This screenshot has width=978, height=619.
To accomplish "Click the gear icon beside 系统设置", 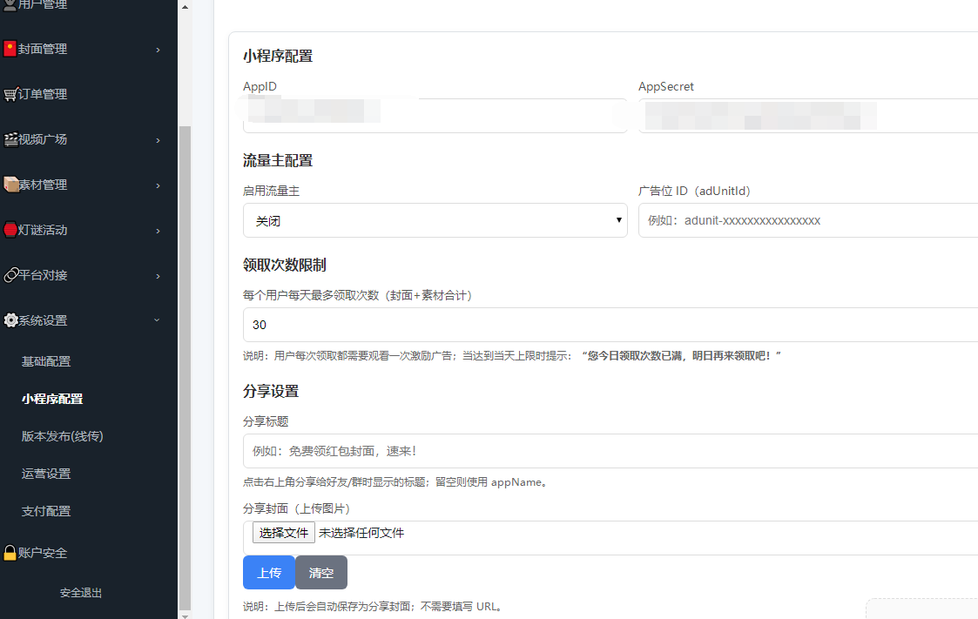I will point(10,320).
